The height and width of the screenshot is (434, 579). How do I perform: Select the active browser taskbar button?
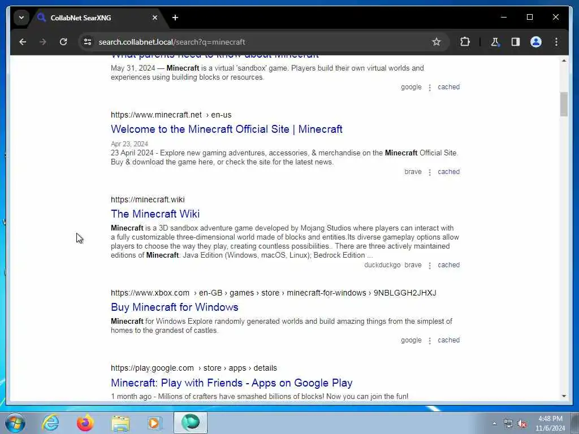pos(191,423)
